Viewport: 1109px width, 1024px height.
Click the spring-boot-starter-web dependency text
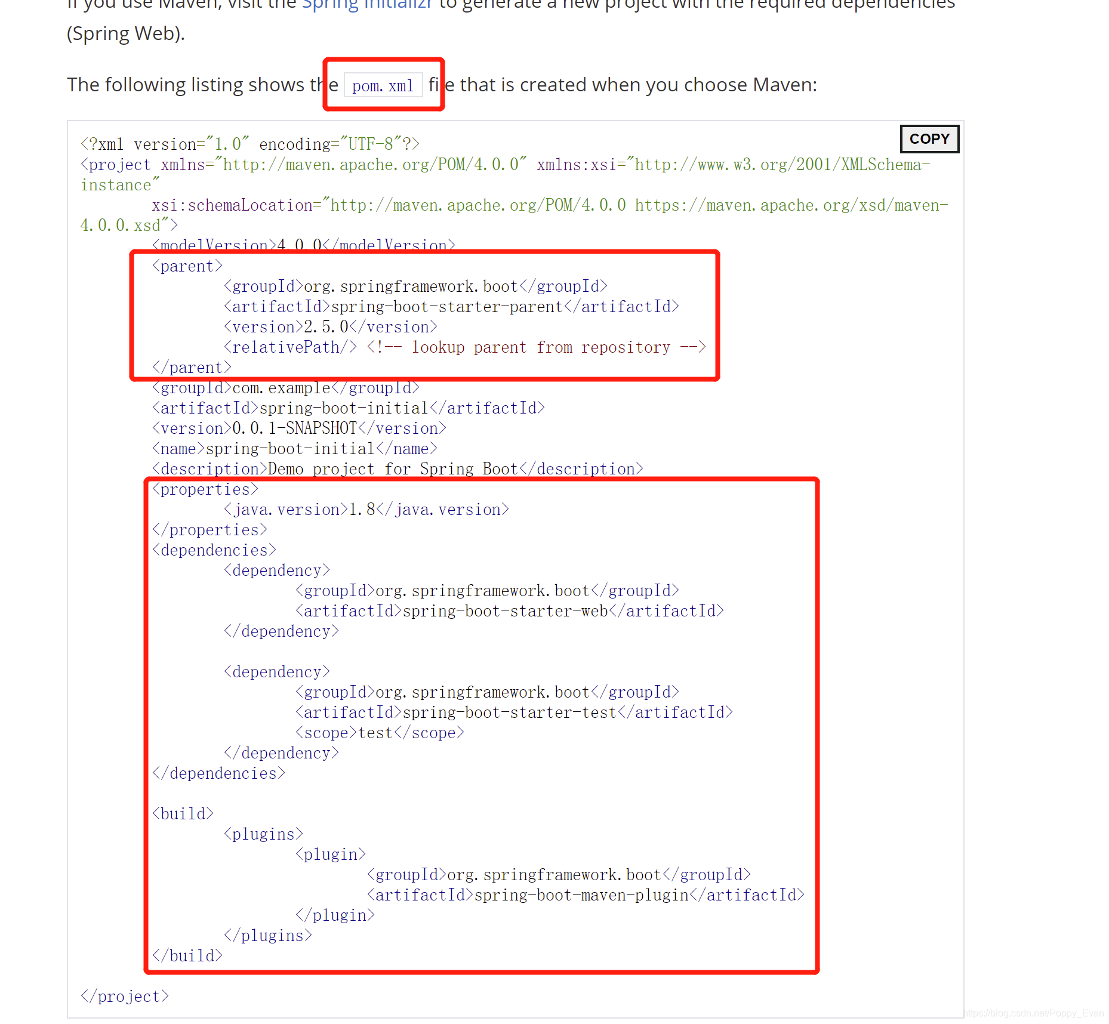509,610
